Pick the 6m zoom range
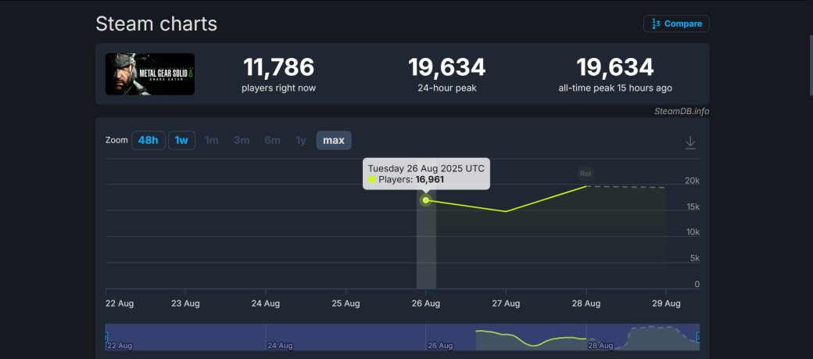 [272, 141]
